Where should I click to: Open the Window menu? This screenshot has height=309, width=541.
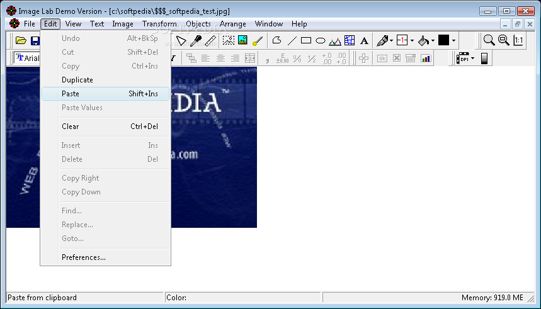tap(269, 24)
